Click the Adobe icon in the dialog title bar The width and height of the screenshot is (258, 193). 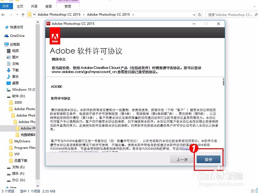click(48, 23)
